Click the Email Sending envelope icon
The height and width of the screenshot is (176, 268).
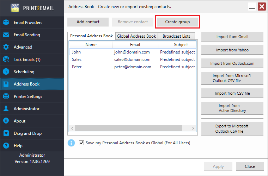click(x=6, y=35)
